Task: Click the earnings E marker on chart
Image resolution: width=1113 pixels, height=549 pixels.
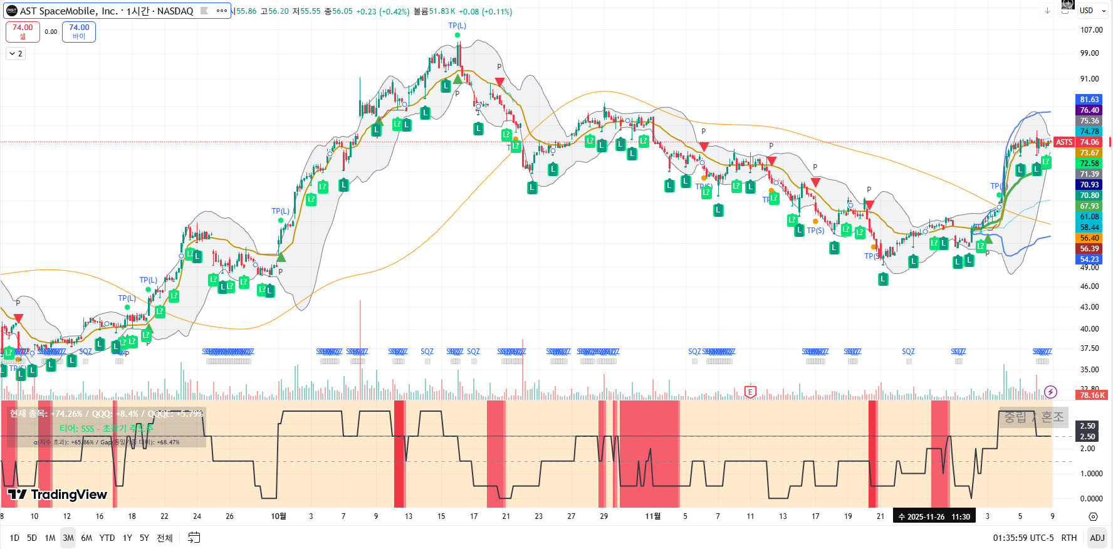Action: [x=750, y=392]
